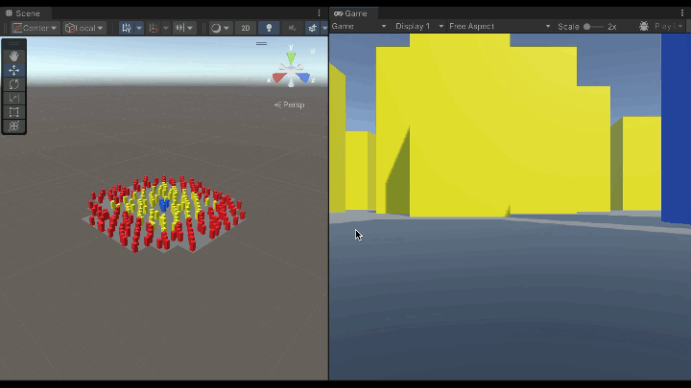Open the Center pivot mode dropdown
The image size is (691, 388).
click(x=36, y=28)
